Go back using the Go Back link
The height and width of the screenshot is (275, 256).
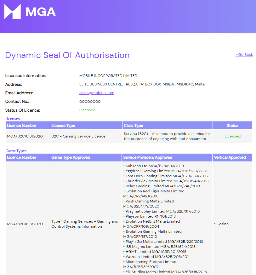(x=244, y=55)
